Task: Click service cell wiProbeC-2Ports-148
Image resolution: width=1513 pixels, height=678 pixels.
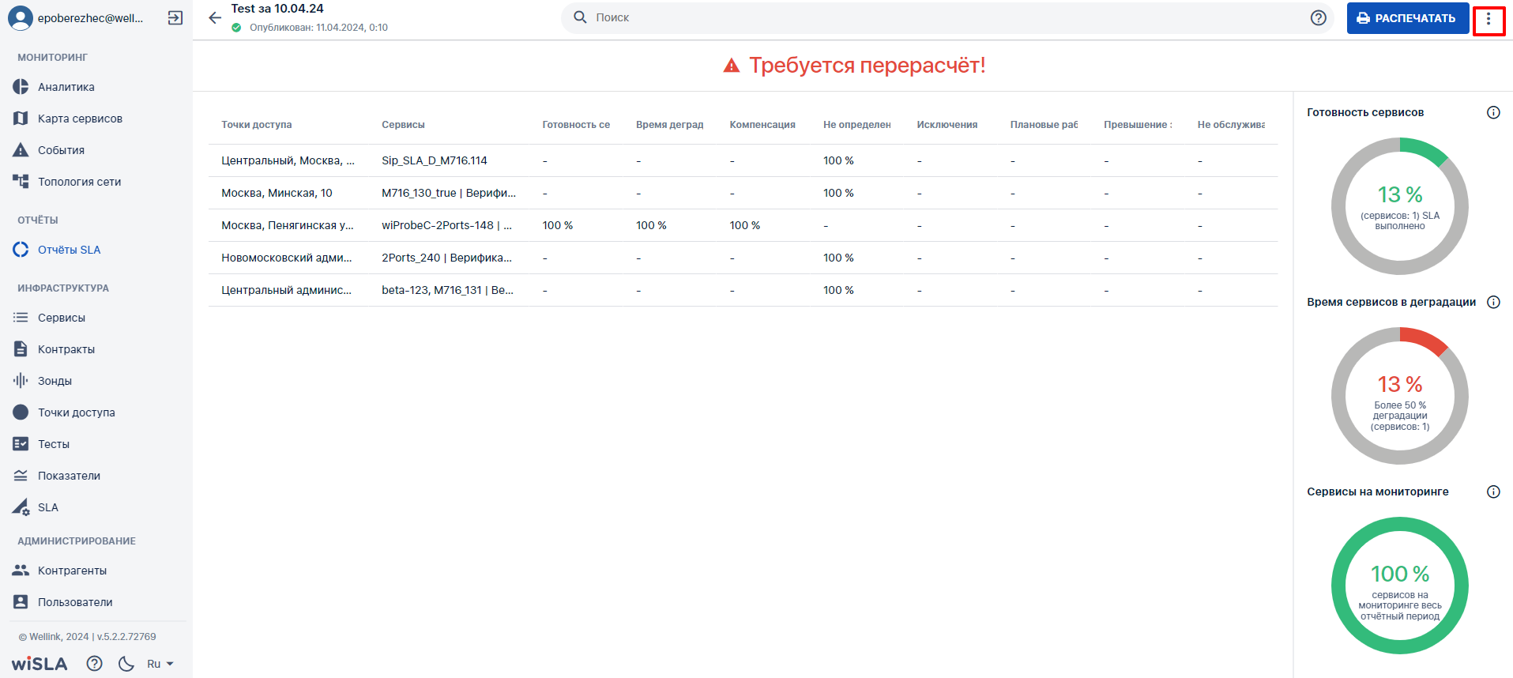Action: point(447,225)
